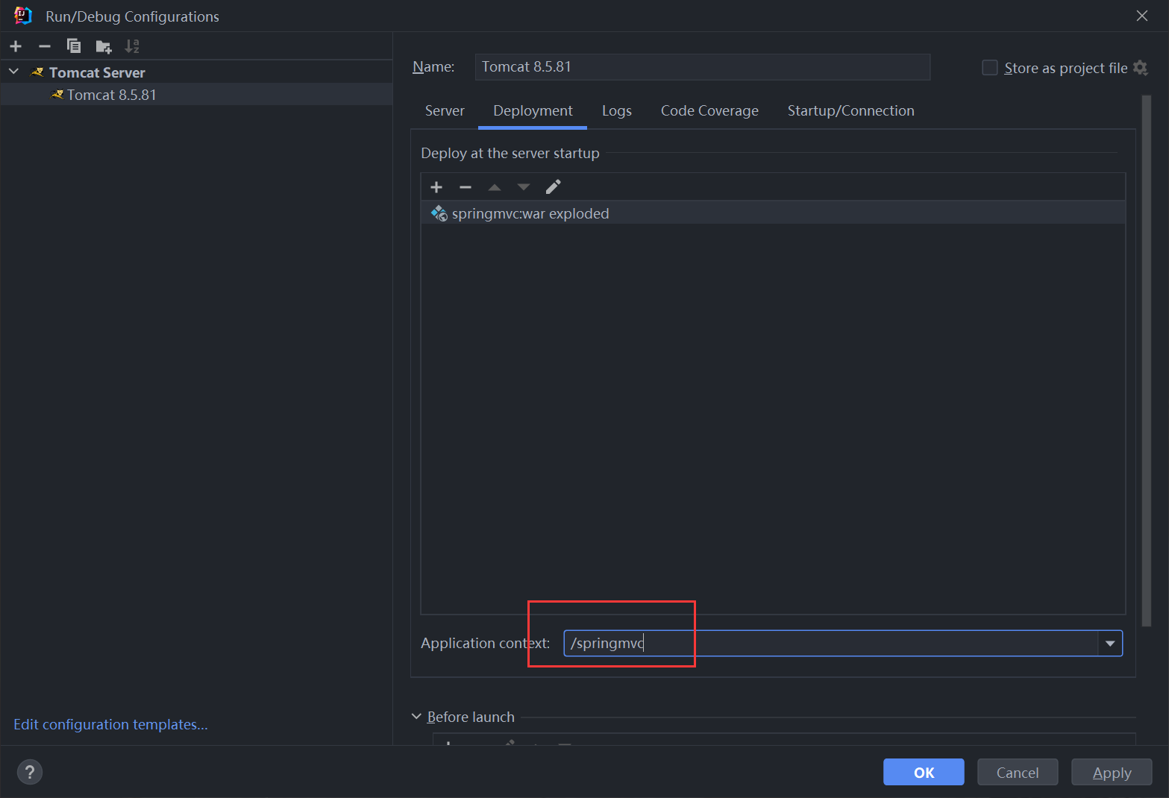Add a new run configuration
The image size is (1169, 798).
[16, 46]
